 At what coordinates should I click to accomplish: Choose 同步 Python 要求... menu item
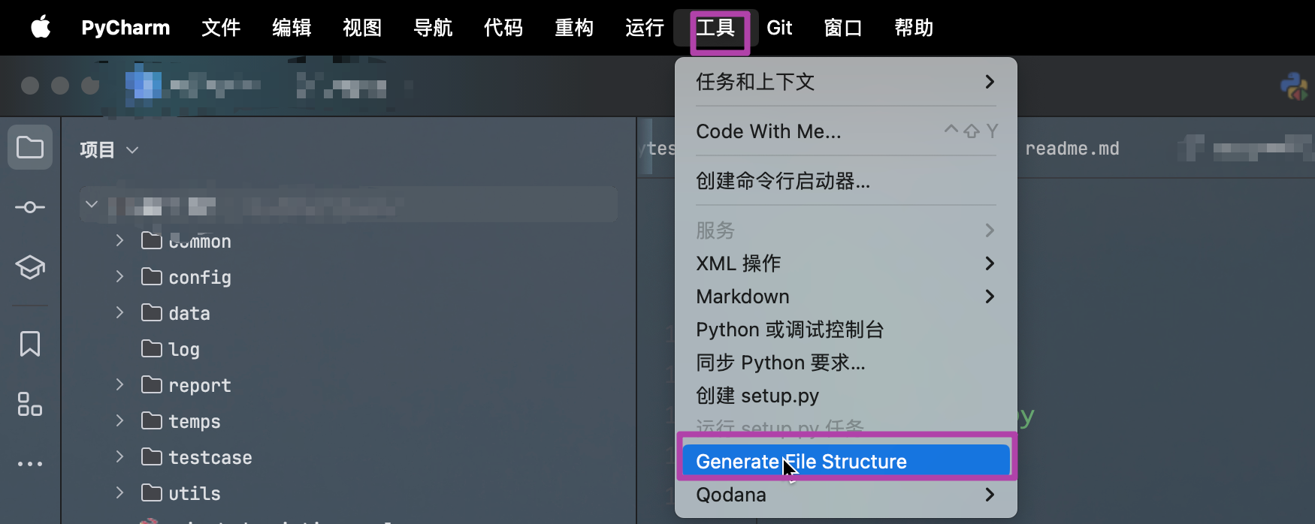click(x=846, y=363)
